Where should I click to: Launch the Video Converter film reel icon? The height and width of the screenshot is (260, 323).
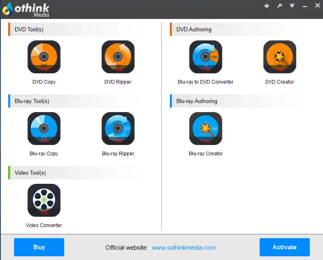click(44, 201)
